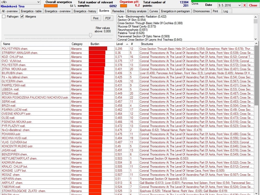Click the Print button

tap(96, 18)
